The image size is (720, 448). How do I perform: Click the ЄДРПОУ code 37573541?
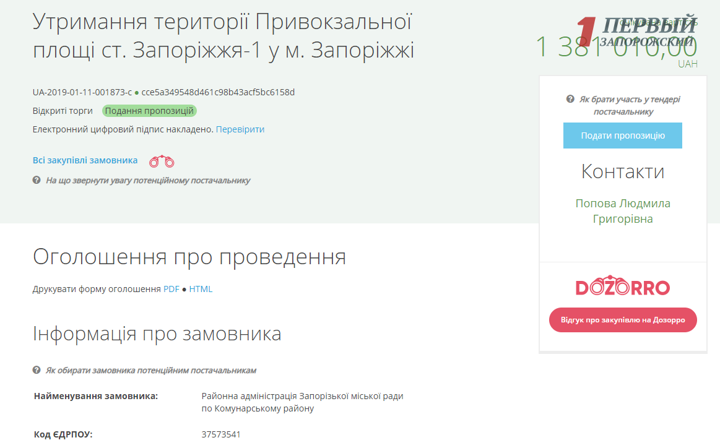click(221, 434)
